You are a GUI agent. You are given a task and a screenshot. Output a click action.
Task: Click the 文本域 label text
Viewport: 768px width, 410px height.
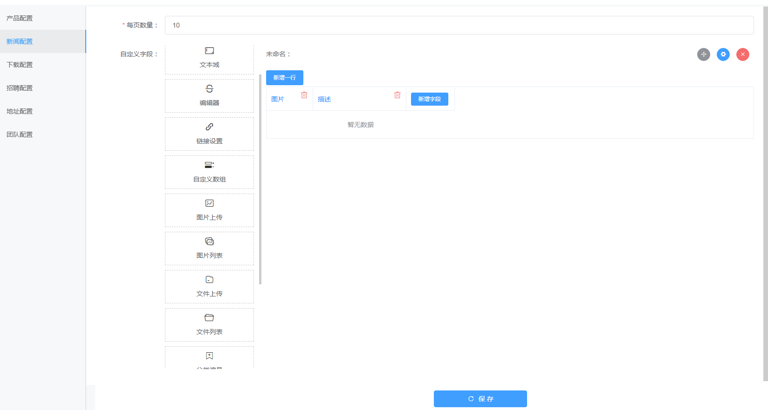coord(209,65)
